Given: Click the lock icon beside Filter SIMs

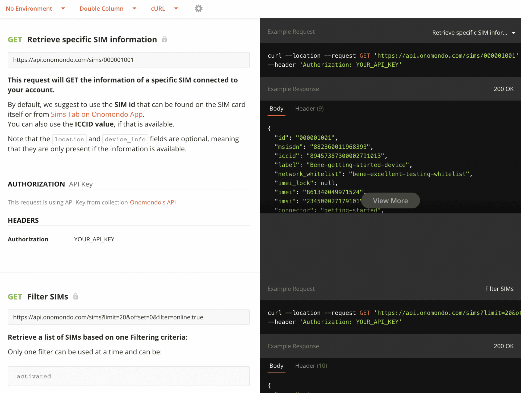Looking at the screenshot, I should pos(75,296).
